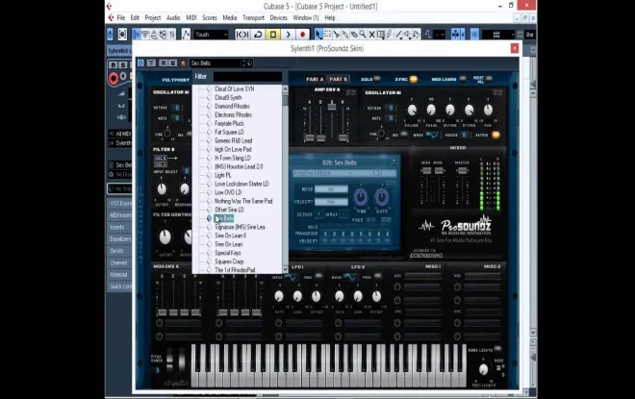Viewport: 635px width, 399px height.
Task: Open the File menu
Action: (x=120, y=18)
